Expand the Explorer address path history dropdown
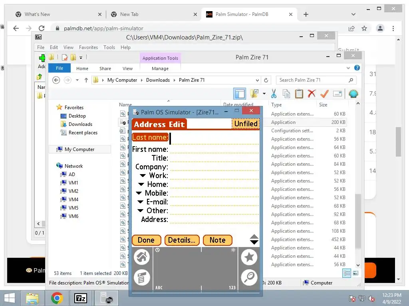 tap(257, 80)
